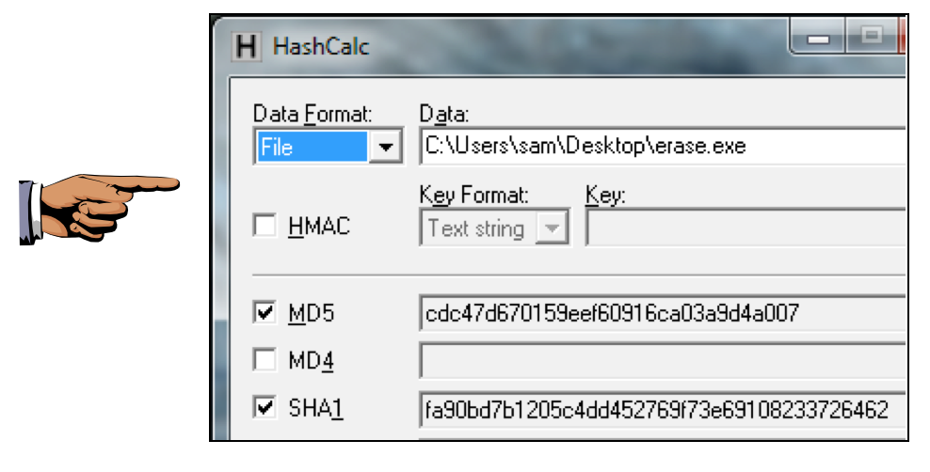Click the HashCalc title bar text

coord(321,46)
